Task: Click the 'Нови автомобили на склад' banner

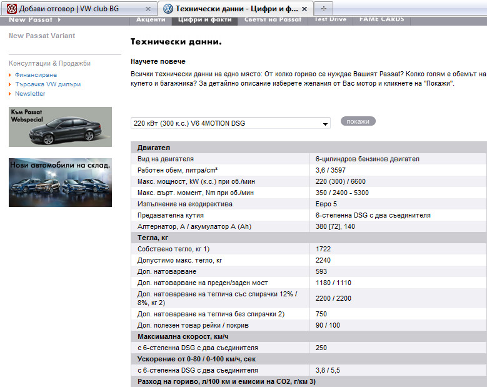Action: pyautogui.click(x=60, y=182)
